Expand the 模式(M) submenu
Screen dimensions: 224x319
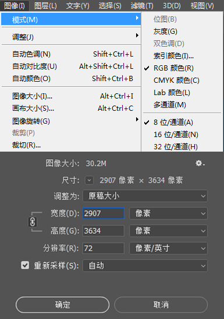71,19
